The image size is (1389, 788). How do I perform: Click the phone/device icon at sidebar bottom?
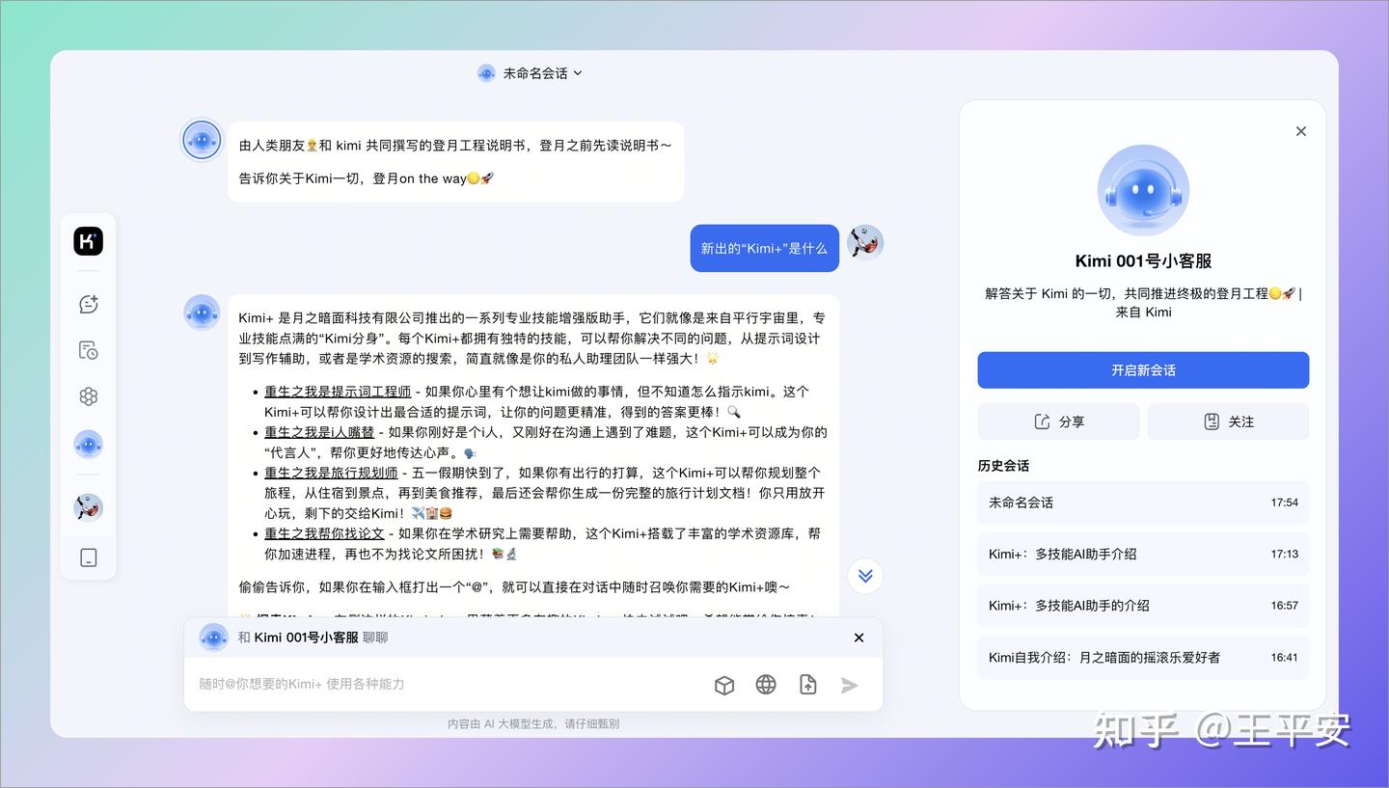coord(88,557)
